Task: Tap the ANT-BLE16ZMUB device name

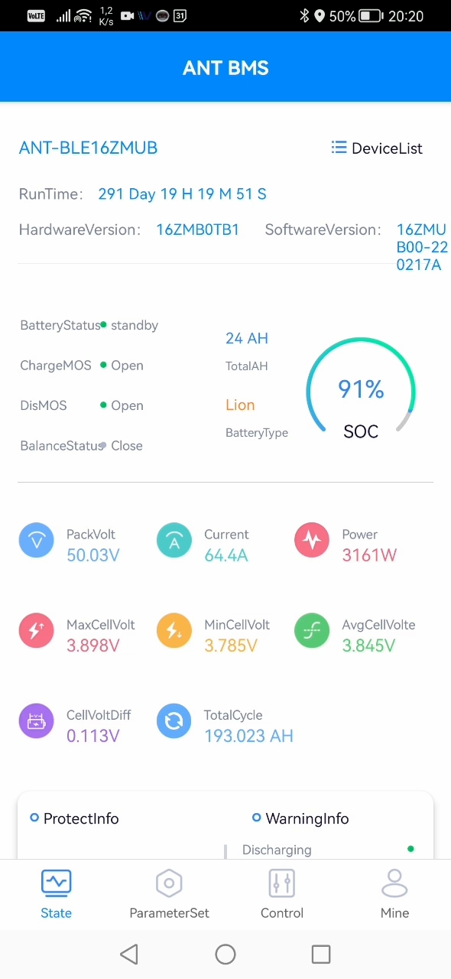Action: tap(88, 148)
